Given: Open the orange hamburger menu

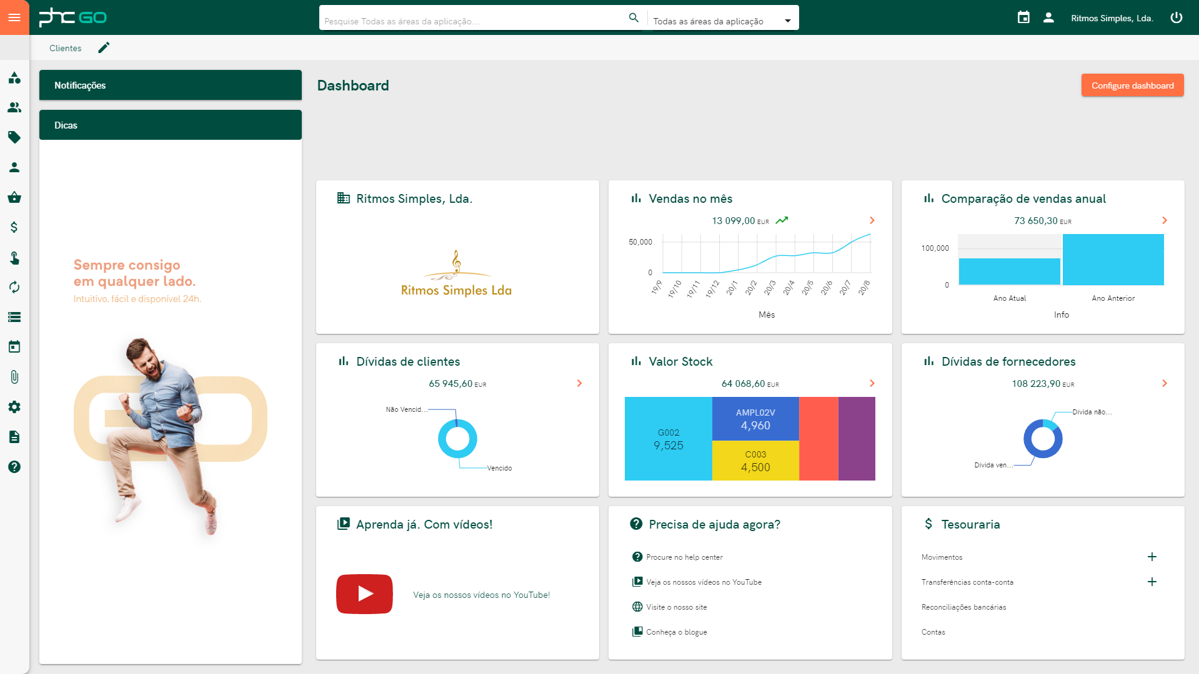Looking at the screenshot, I should tap(14, 17).
